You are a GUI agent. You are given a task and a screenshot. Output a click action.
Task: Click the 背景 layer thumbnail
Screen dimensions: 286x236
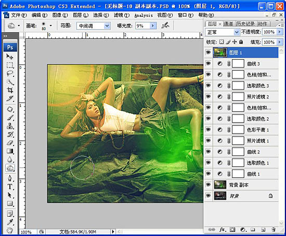tap(220, 196)
